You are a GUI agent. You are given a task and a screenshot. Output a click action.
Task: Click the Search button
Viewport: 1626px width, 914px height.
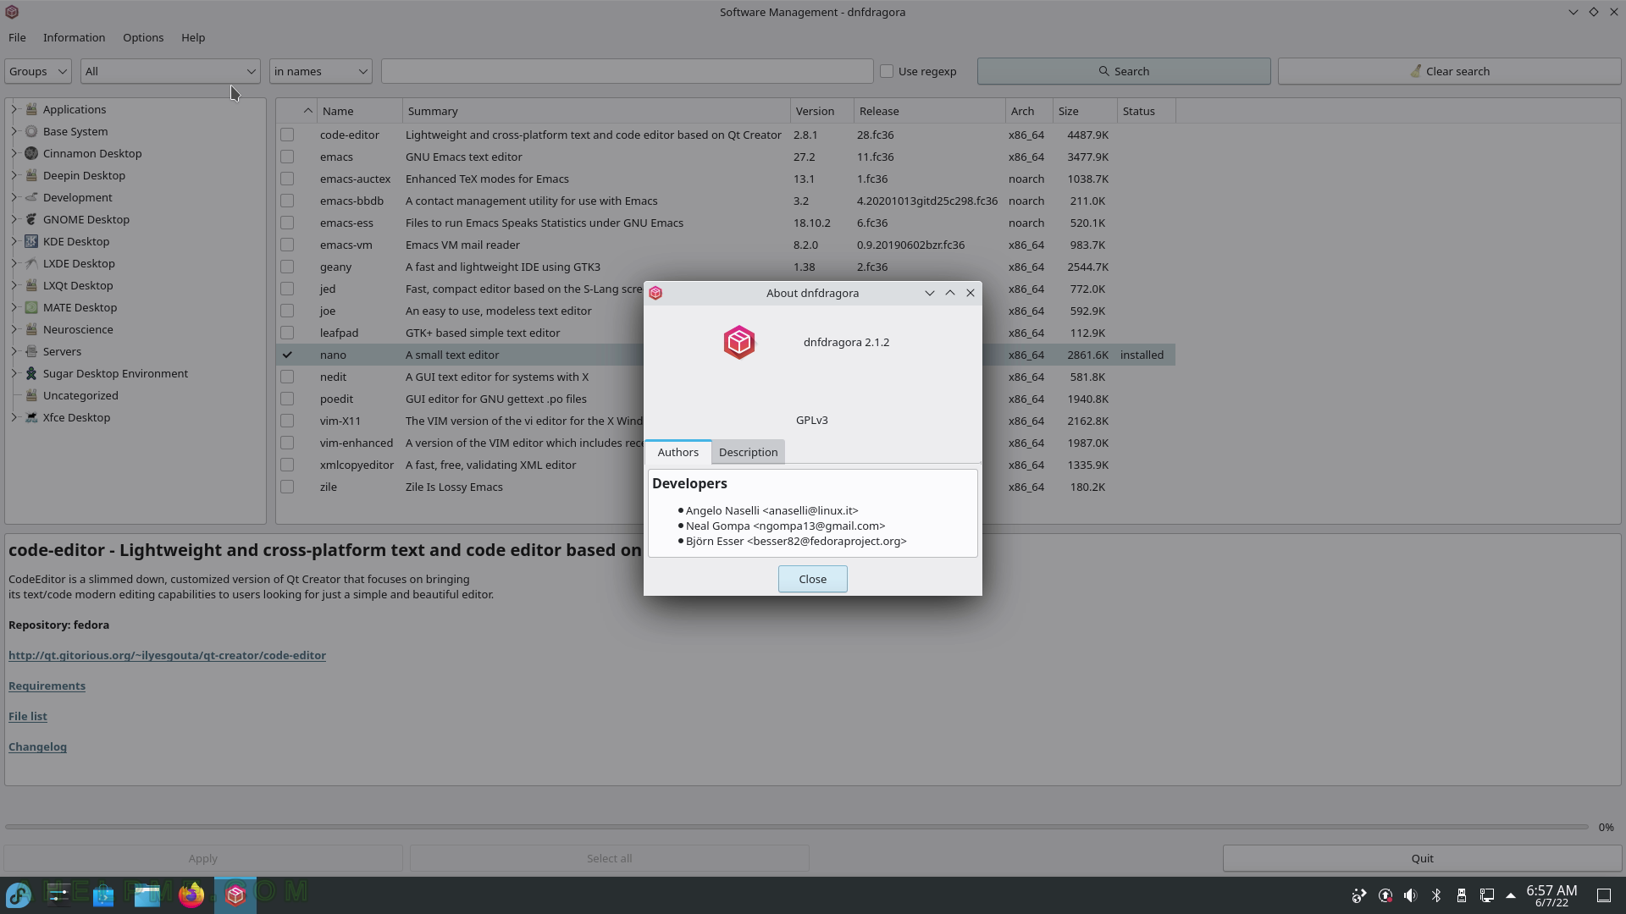coord(1124,71)
